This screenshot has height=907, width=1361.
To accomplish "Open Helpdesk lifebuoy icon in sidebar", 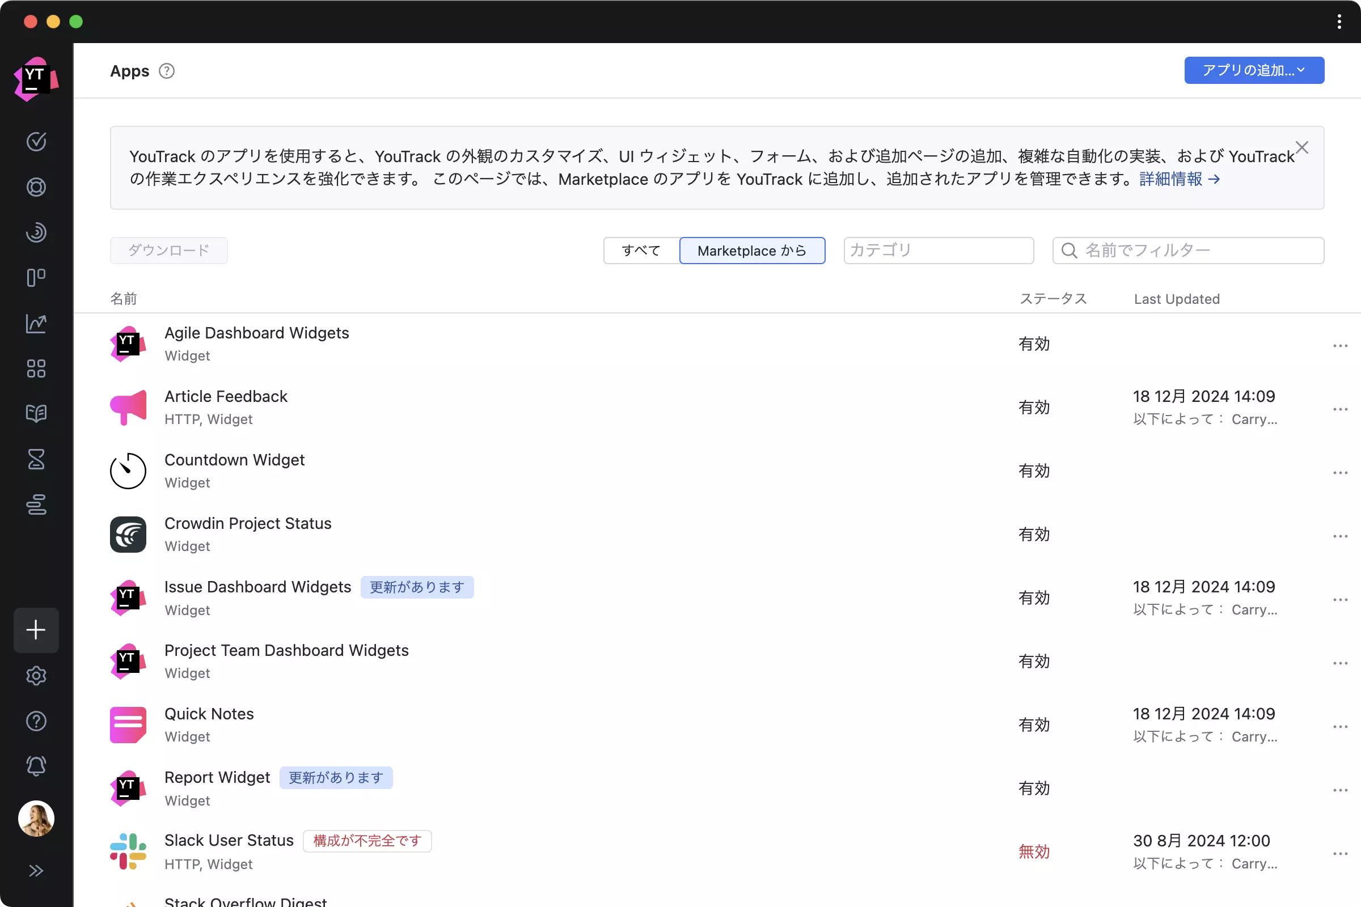I will tap(36, 187).
